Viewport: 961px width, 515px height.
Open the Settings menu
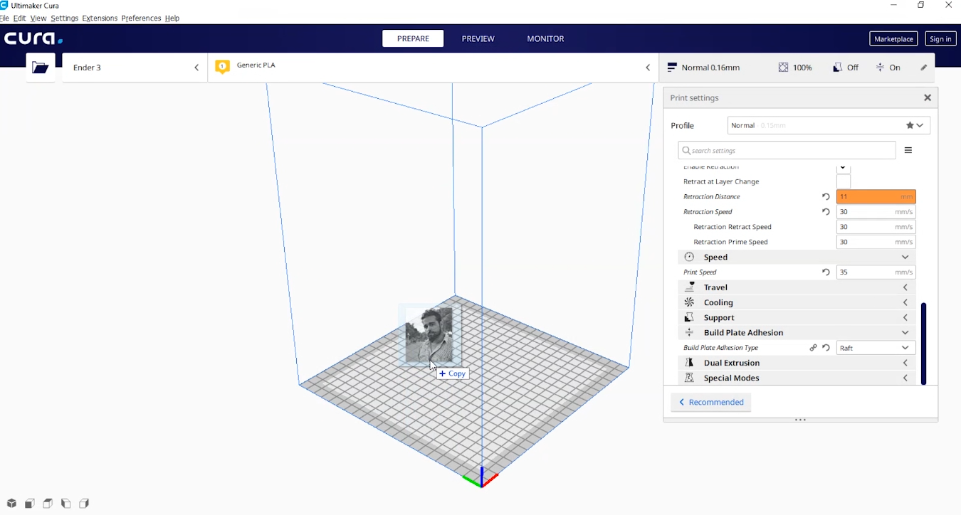[64, 18]
